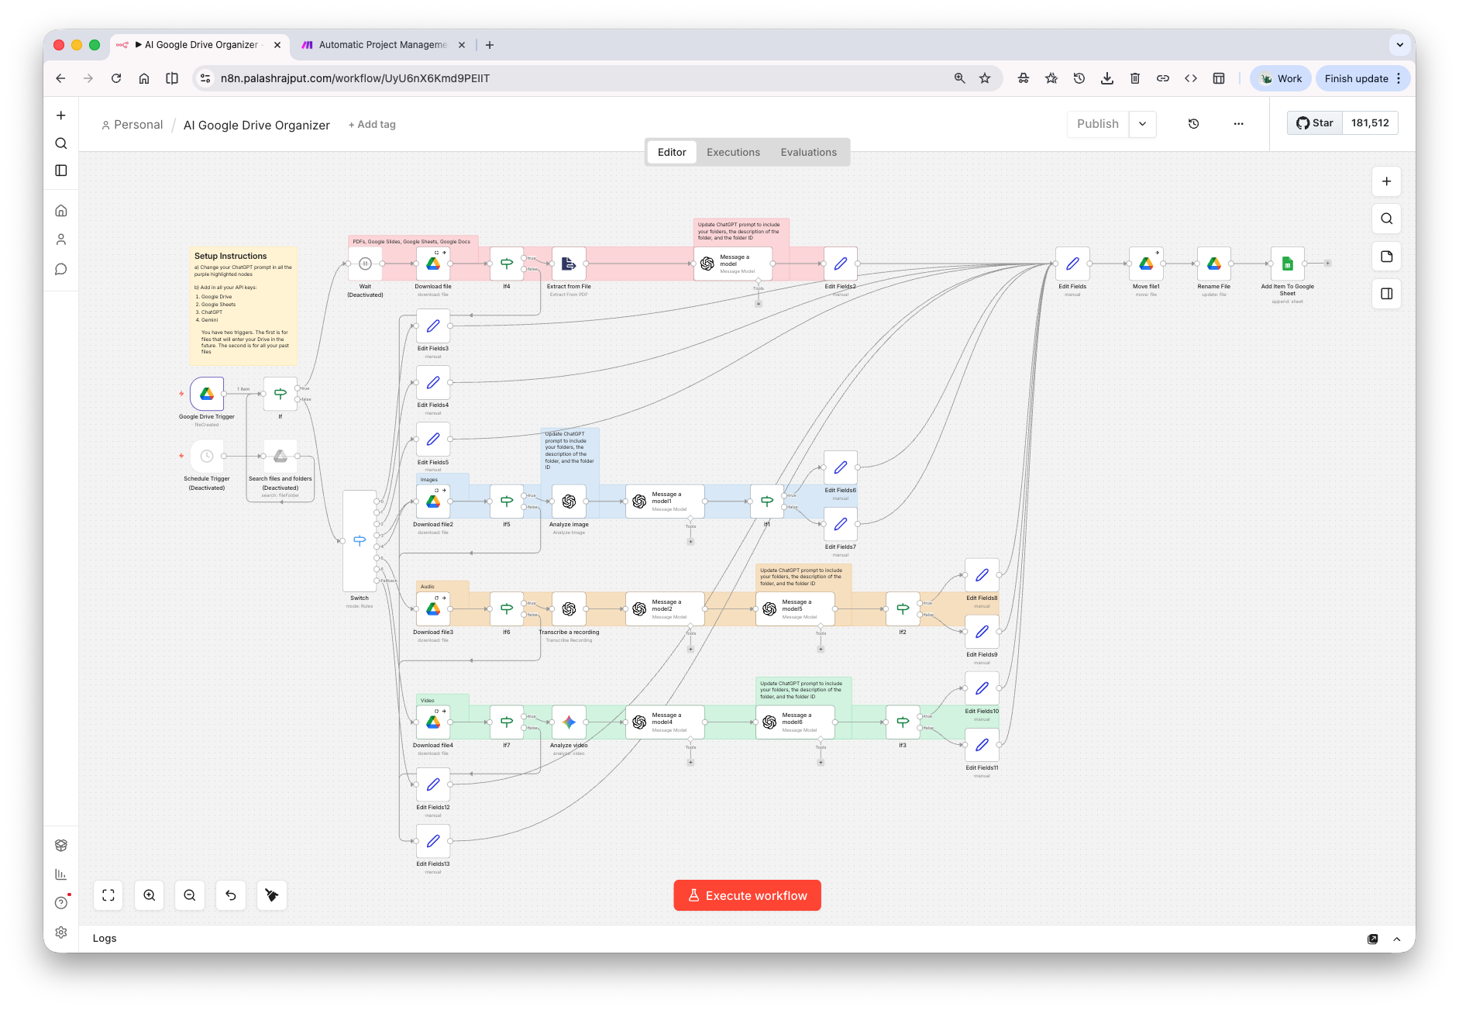Star the workflow on GitHub

click(1313, 122)
